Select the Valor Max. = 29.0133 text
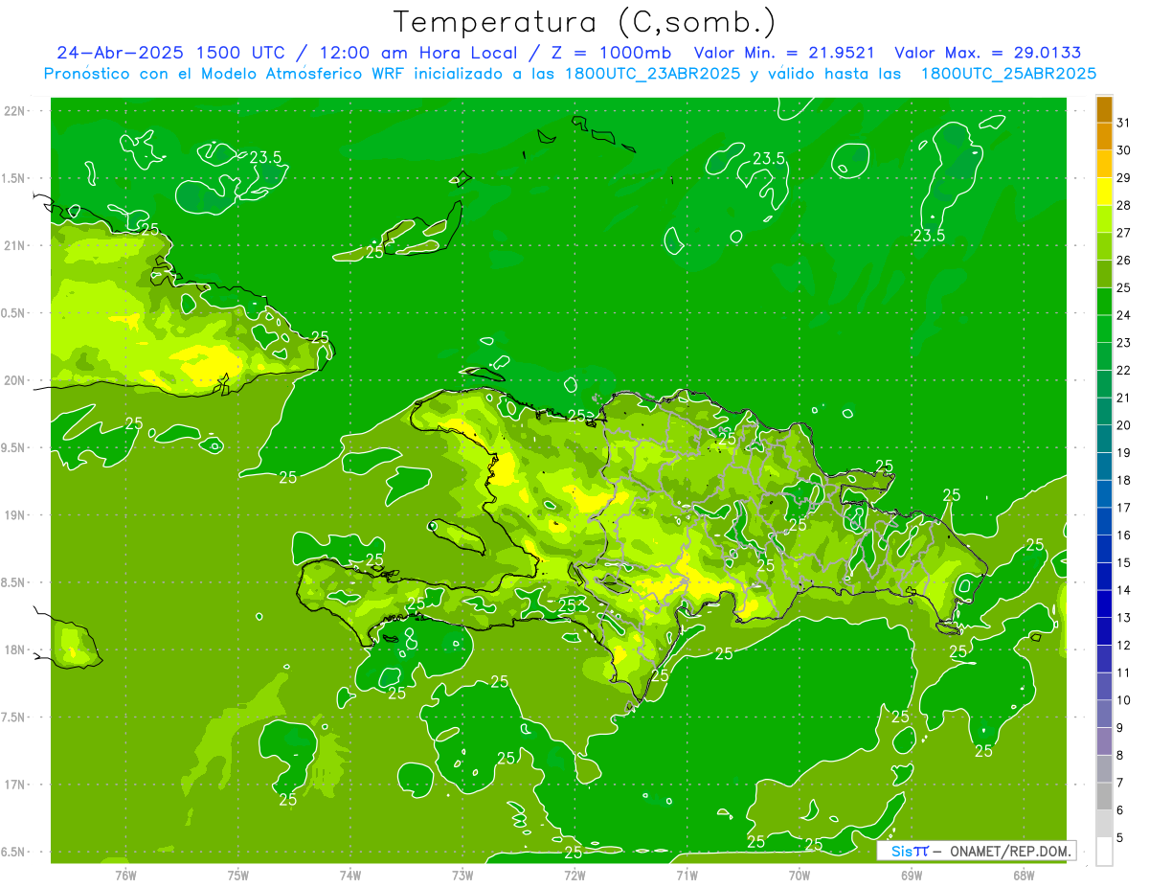The width and height of the screenshot is (1149, 888). click(x=987, y=53)
